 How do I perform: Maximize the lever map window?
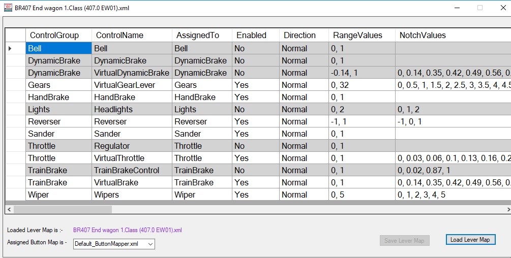[479, 8]
